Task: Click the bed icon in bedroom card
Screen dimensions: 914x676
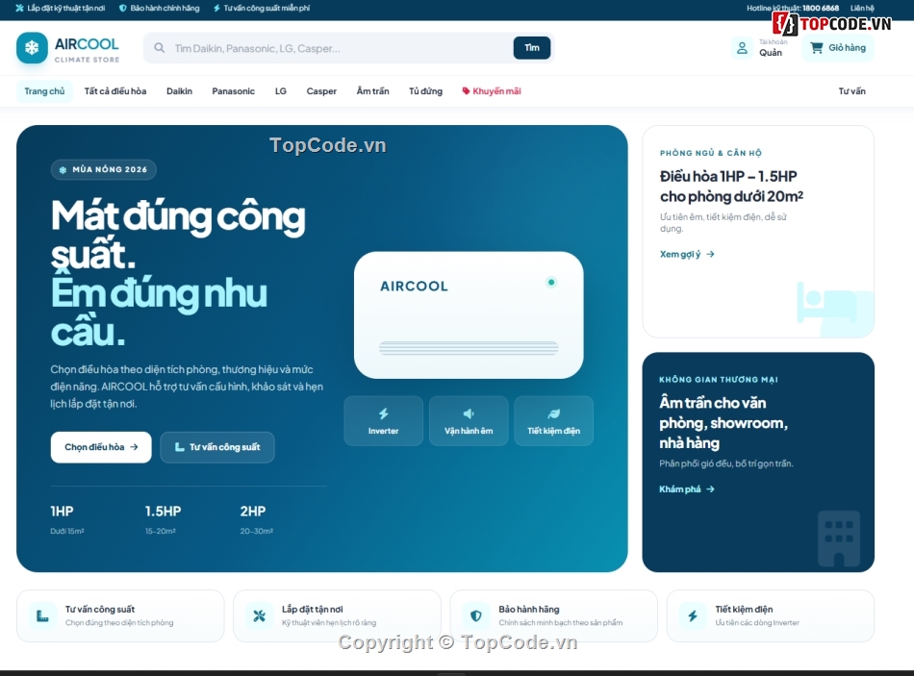Action: (826, 302)
